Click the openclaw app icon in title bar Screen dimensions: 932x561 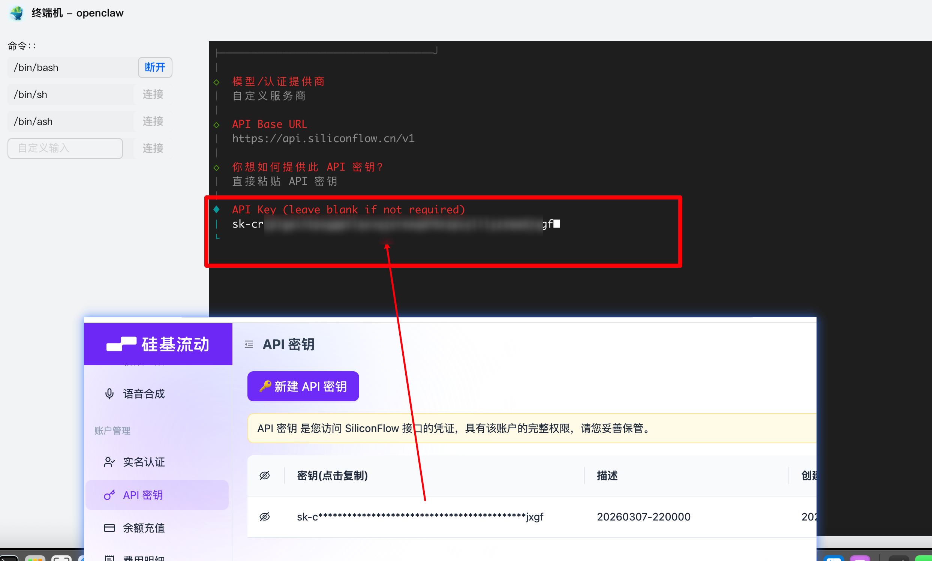pyautogui.click(x=16, y=13)
